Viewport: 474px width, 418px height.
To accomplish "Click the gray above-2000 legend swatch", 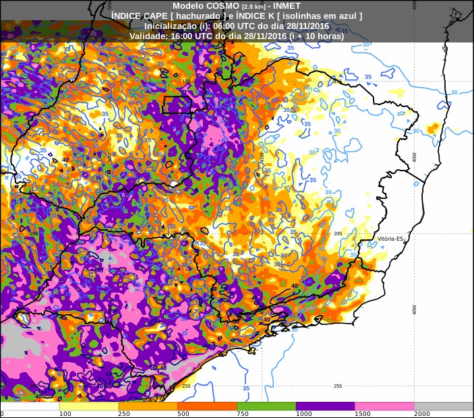I will click(444, 407).
